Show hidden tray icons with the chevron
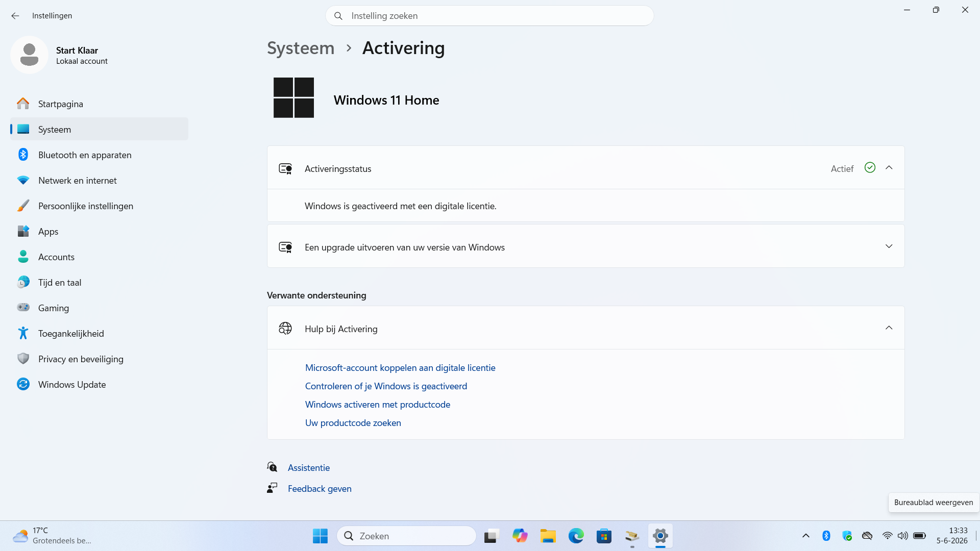 coord(806,536)
